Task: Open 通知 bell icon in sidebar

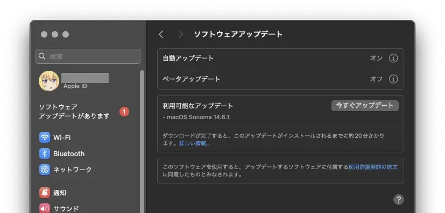Action: (x=45, y=193)
